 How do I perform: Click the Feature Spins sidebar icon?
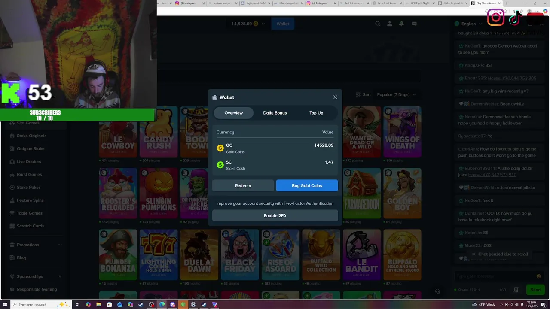pos(12,200)
